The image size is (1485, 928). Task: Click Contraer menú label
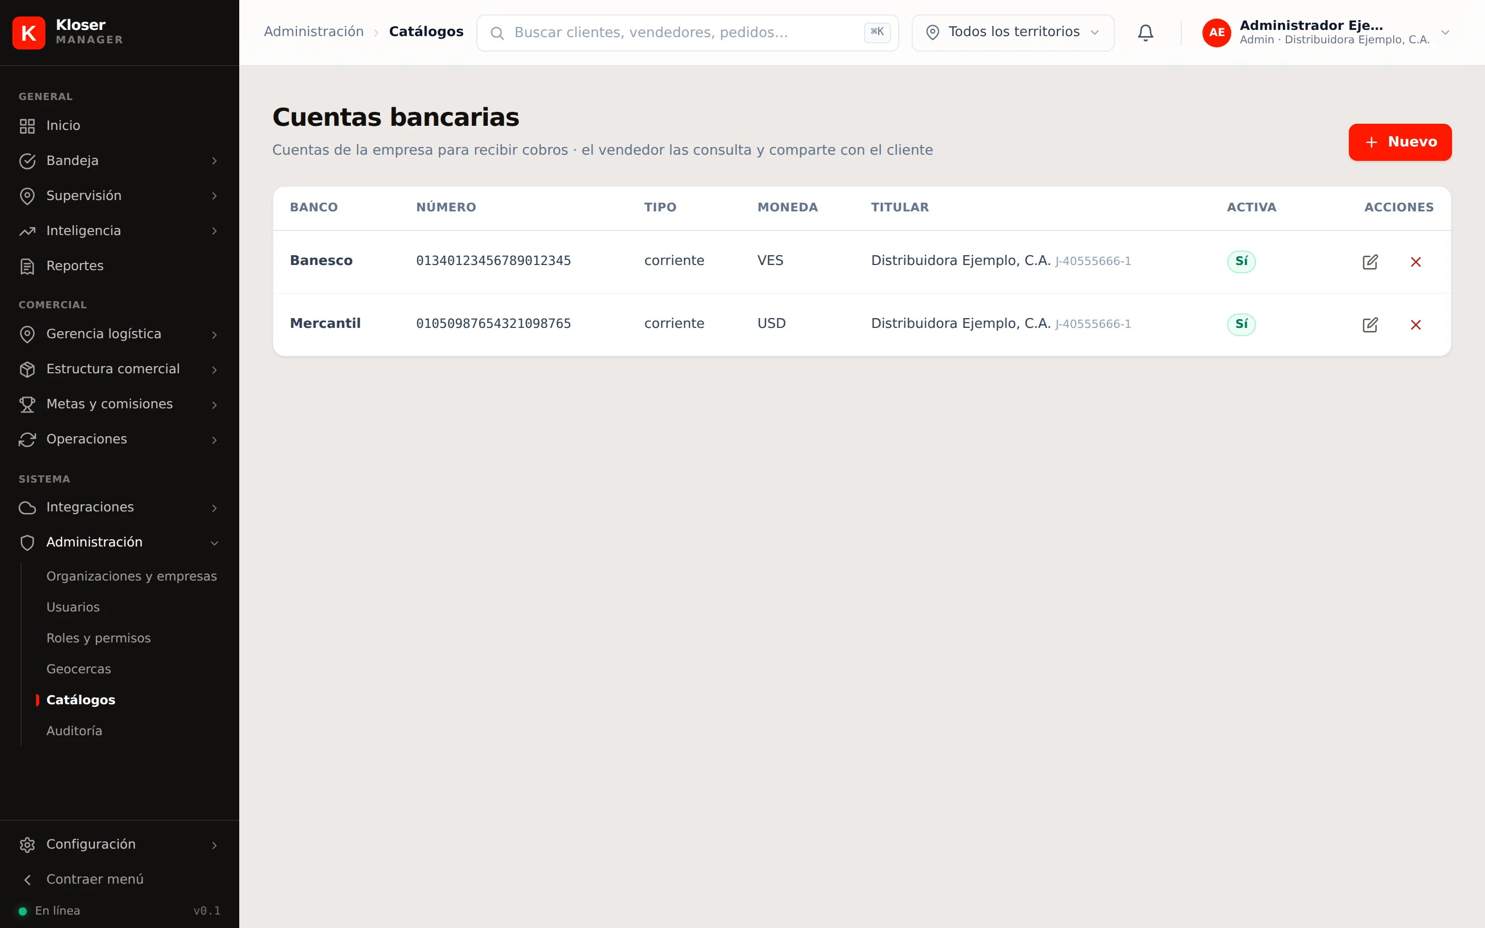click(94, 880)
